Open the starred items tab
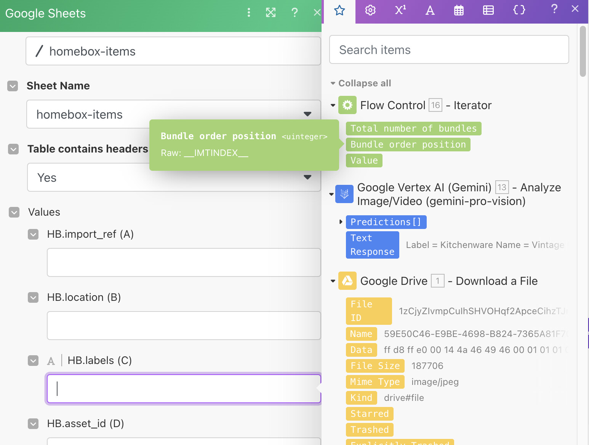This screenshot has height=445, width=589. (339, 10)
